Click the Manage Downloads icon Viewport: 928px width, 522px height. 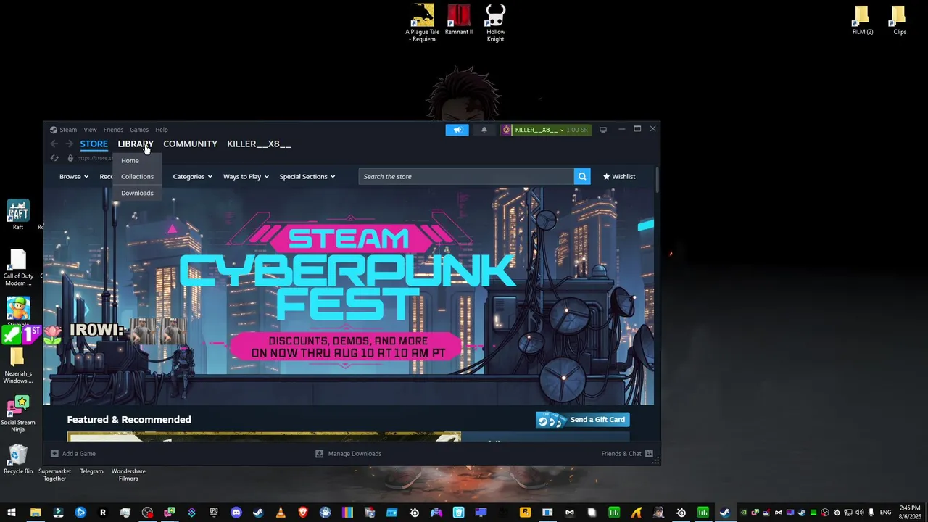tap(319, 454)
